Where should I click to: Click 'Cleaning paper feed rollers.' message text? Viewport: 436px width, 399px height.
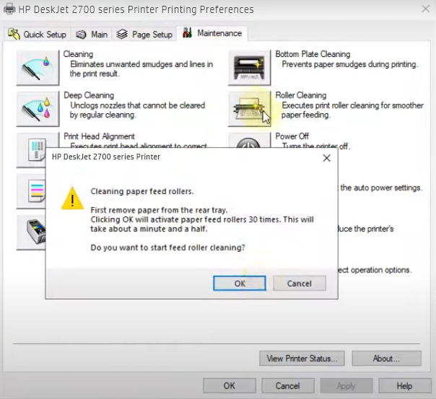(x=142, y=191)
